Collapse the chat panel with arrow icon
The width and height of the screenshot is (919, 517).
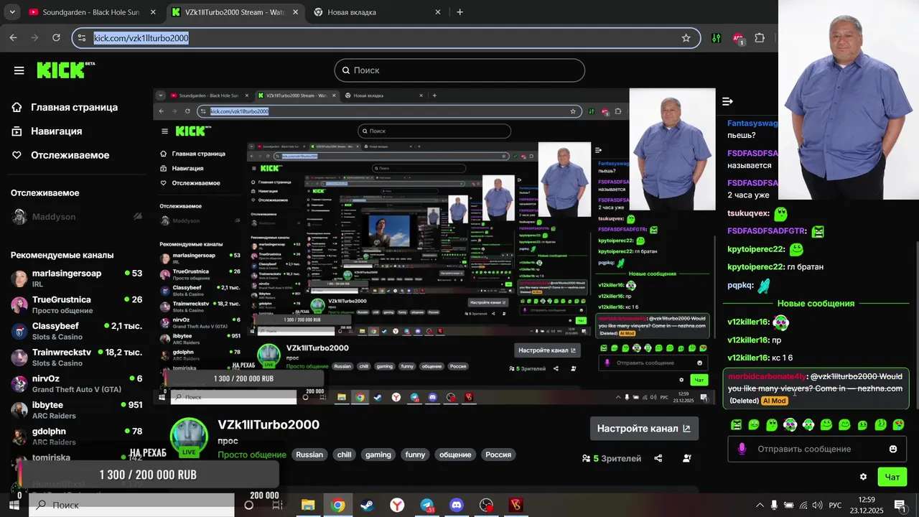tap(727, 101)
